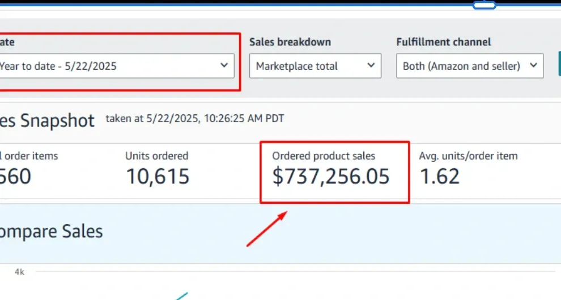Click the $737,256.05 ordered product sales figure
Image resolution: width=561 pixels, height=300 pixels.
pos(331,177)
